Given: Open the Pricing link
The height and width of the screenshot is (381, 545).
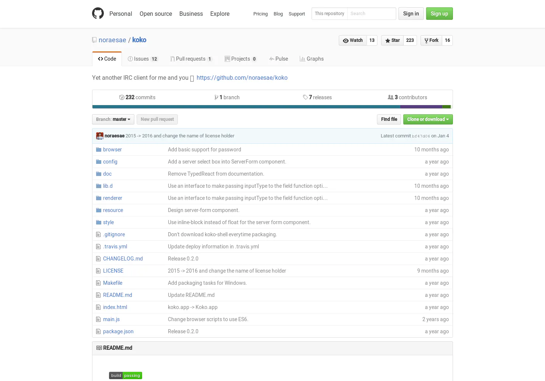Looking at the screenshot, I should (260, 14).
